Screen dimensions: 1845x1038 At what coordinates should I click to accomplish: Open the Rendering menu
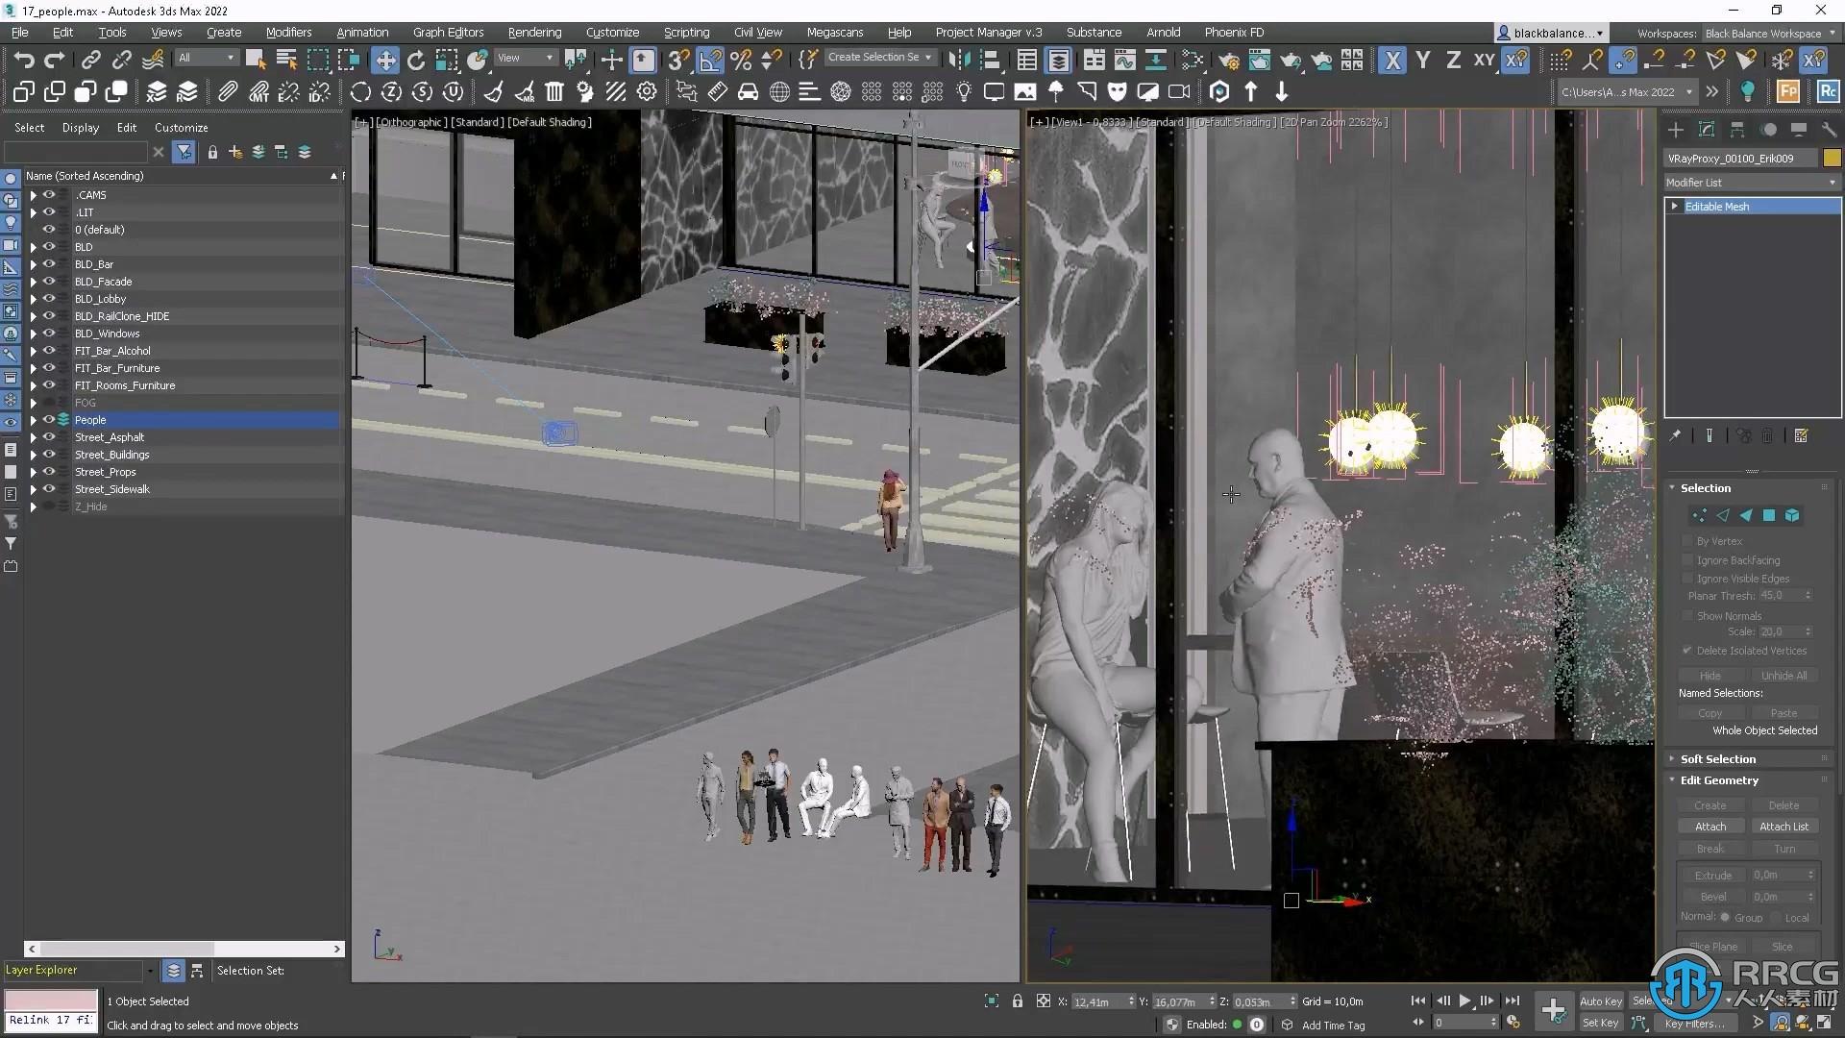pos(532,32)
